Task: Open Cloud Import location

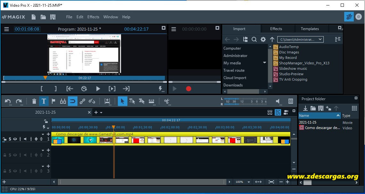Action: (235, 78)
